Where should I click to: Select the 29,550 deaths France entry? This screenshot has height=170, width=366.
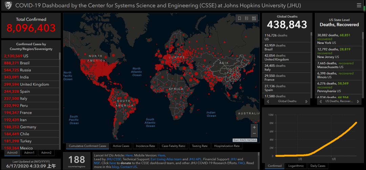click(287, 78)
